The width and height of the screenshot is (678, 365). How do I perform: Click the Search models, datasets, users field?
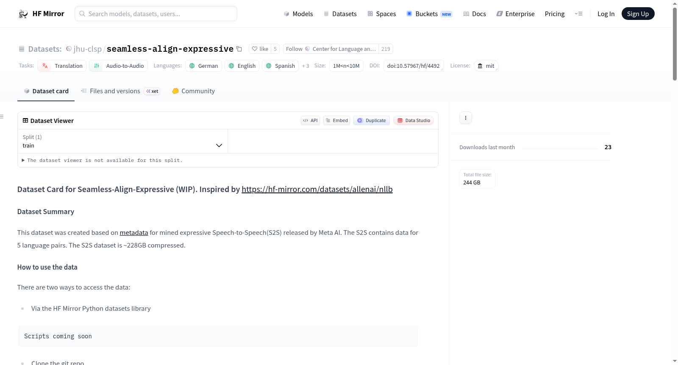pos(156,14)
